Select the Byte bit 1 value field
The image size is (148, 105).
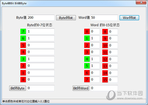click(x=41, y=73)
